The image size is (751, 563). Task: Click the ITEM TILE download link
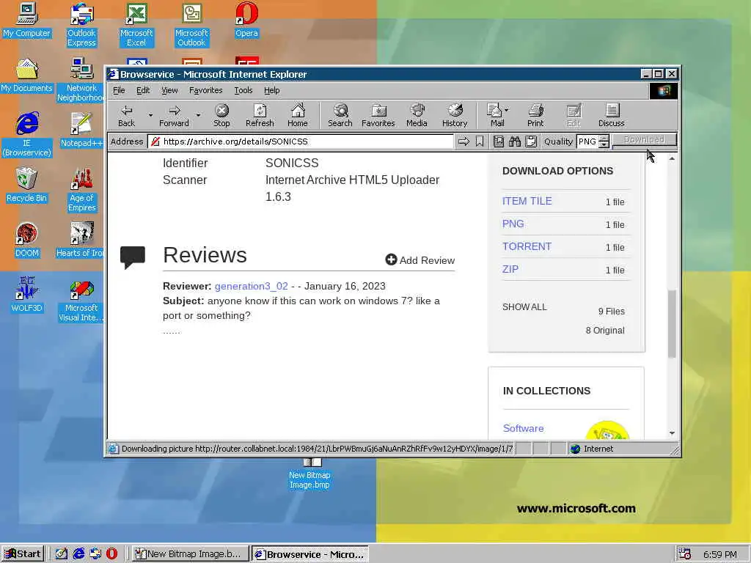point(527,201)
